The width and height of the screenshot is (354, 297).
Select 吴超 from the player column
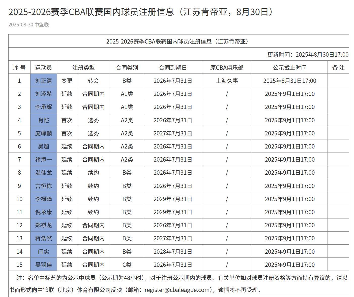coord(43,146)
